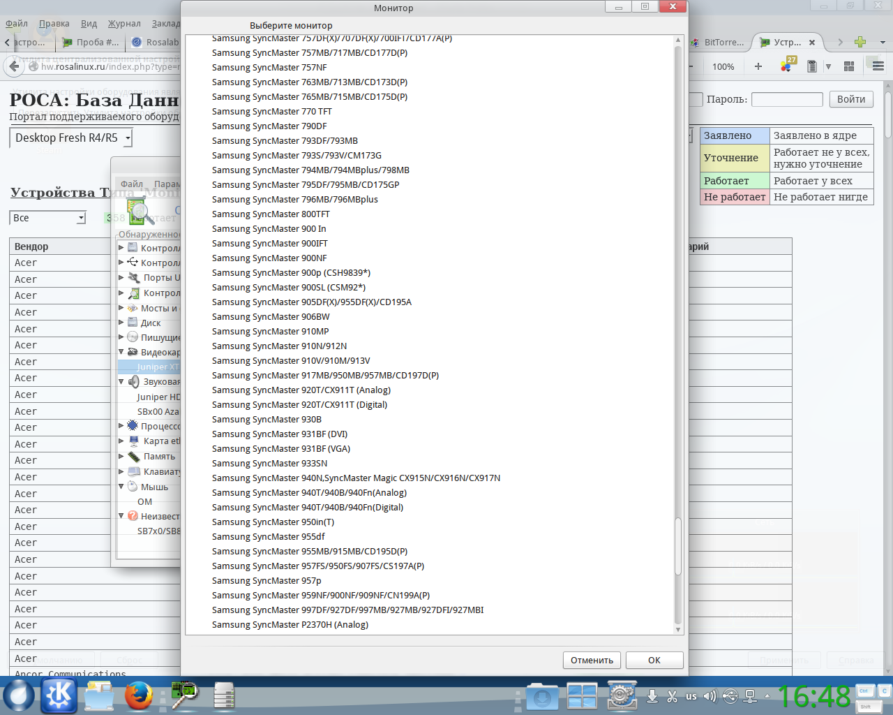Viewport: 893px width, 715px height.
Task: Expand the Мосты tree node in device tree
Action: (x=121, y=307)
